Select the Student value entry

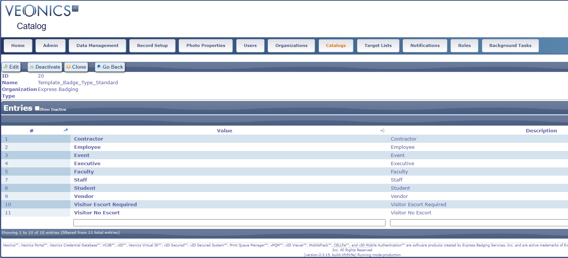coord(85,188)
